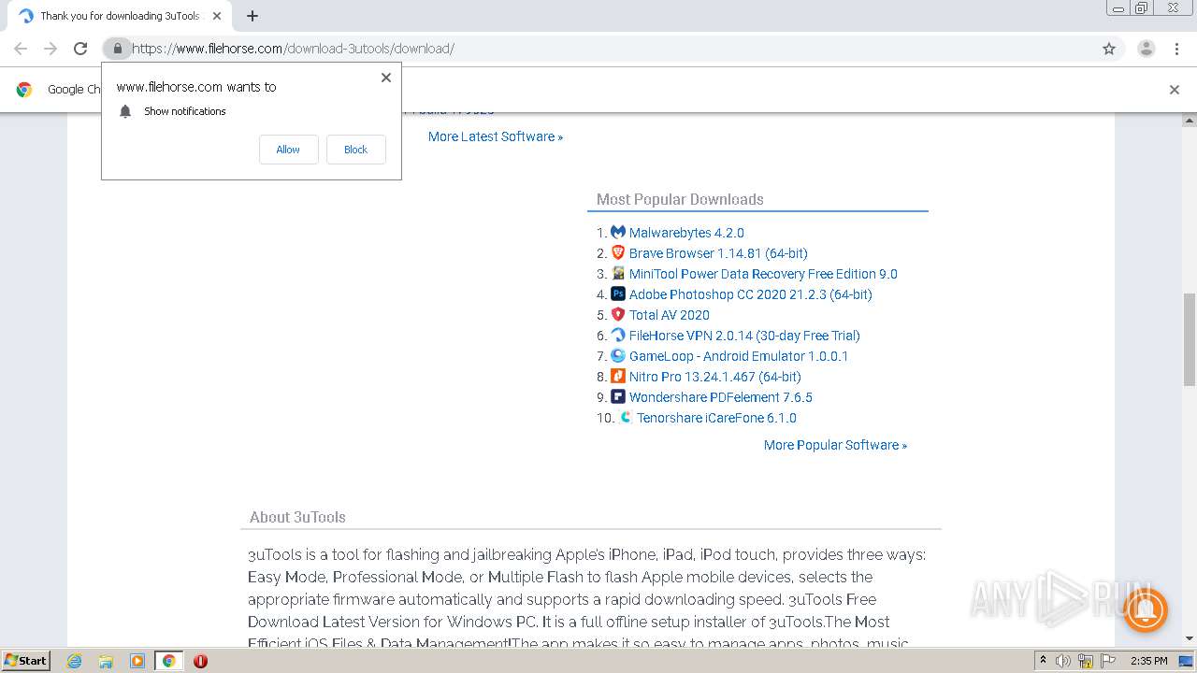The height and width of the screenshot is (673, 1197).
Task: Click the Adobe Photoshop Ps icon
Action: 618,294
